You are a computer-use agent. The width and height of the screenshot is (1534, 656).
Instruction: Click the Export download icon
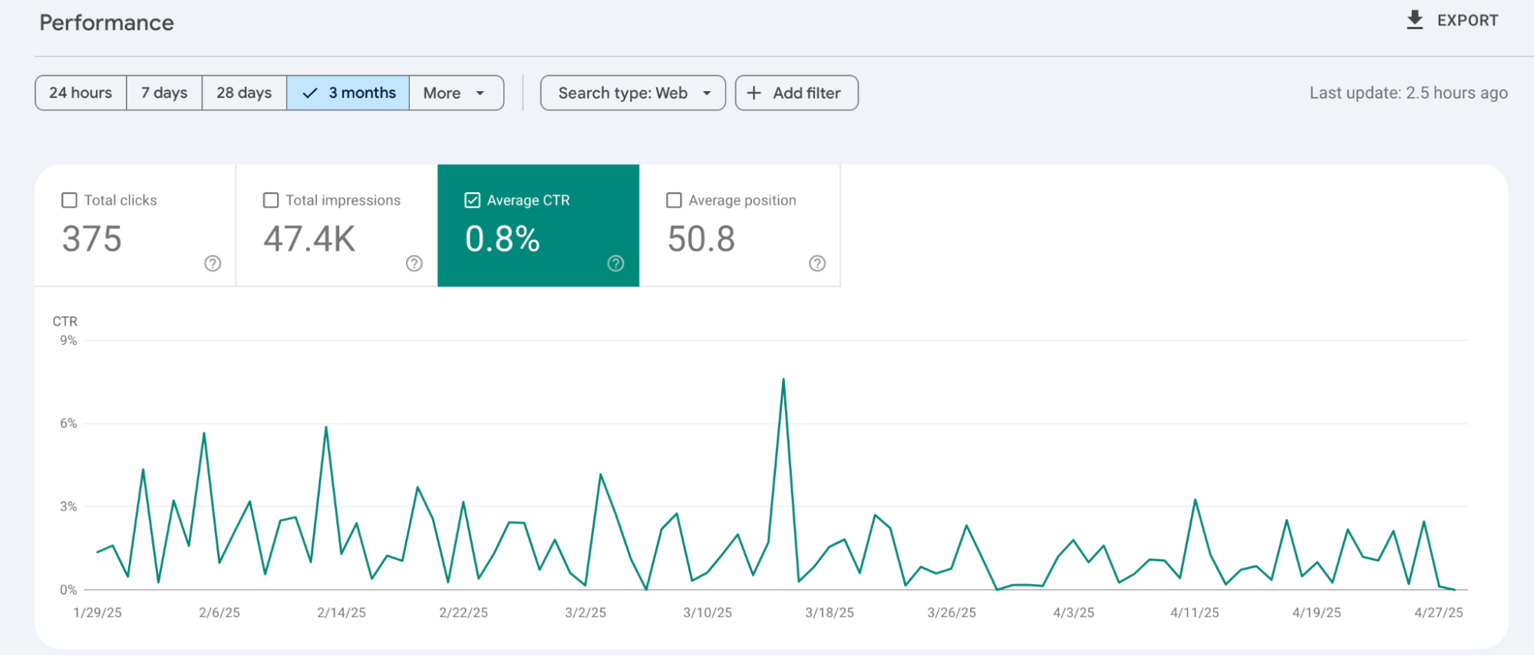[x=1414, y=21]
